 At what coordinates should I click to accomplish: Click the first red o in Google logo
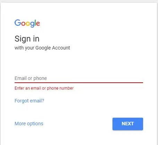click(23, 24)
